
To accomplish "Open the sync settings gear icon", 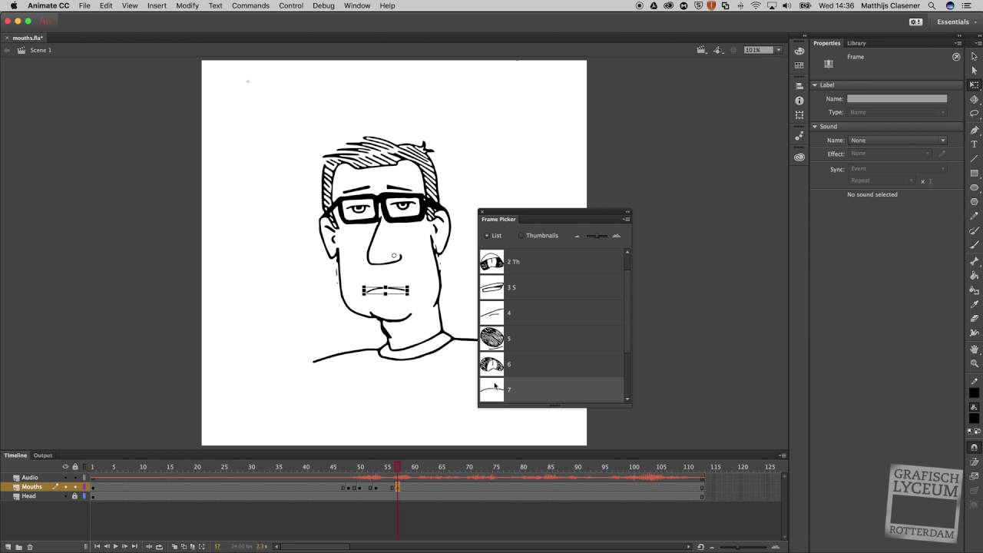I will pyautogui.click(x=915, y=22).
